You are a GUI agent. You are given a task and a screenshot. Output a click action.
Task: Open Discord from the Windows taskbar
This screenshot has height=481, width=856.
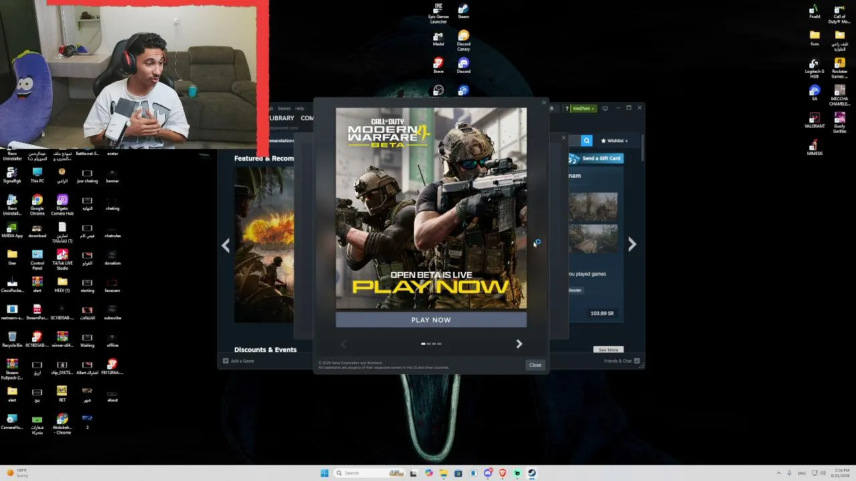[488, 473]
